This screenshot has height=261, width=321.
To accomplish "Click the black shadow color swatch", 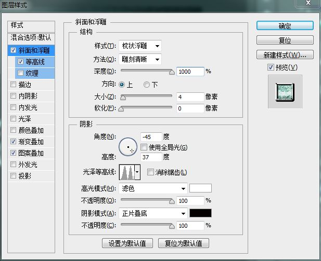I will pyautogui.click(x=200, y=213).
